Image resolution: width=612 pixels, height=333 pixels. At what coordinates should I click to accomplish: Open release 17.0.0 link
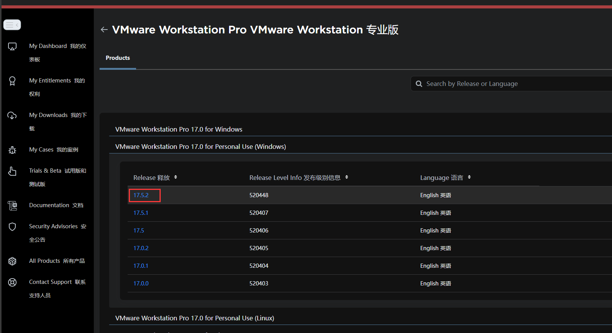point(141,284)
